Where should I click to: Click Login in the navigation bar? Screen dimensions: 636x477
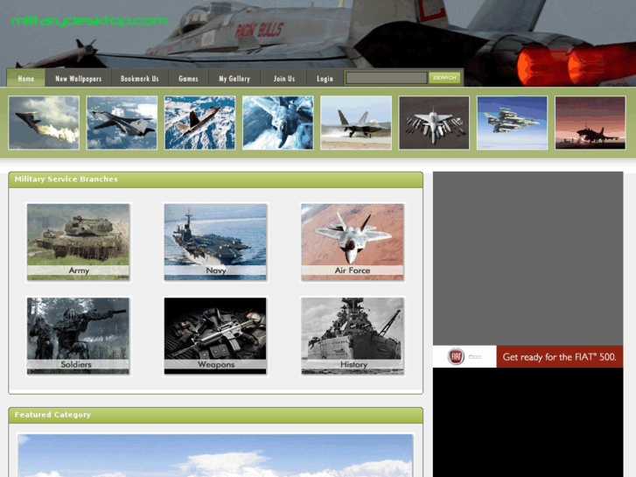click(x=325, y=79)
